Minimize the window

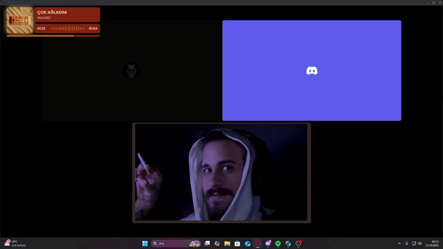(427, 3)
